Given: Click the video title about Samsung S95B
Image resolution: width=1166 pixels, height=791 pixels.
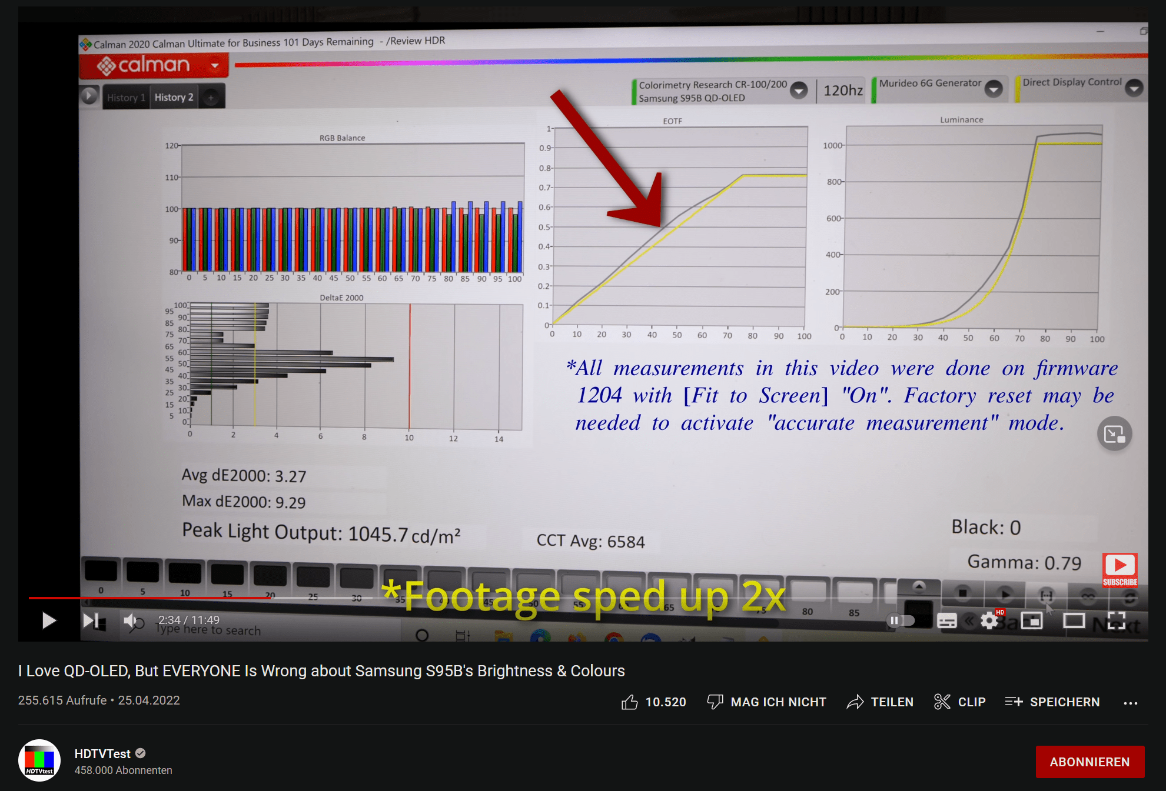Looking at the screenshot, I should click(321, 670).
